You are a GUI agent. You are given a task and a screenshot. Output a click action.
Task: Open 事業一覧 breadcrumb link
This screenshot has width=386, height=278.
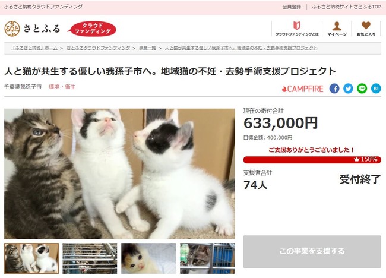tap(147, 48)
